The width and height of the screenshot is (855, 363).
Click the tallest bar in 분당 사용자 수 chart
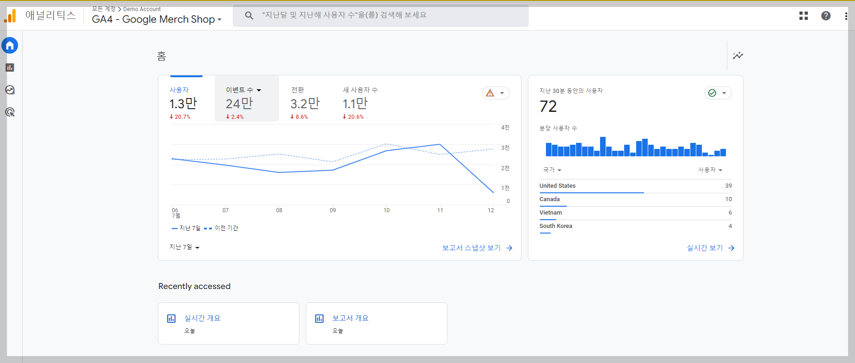(603, 147)
